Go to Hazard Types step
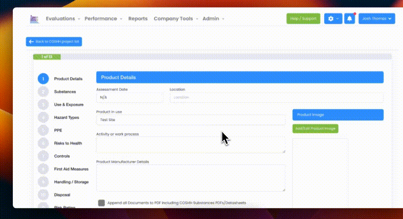 pyautogui.click(x=66, y=117)
